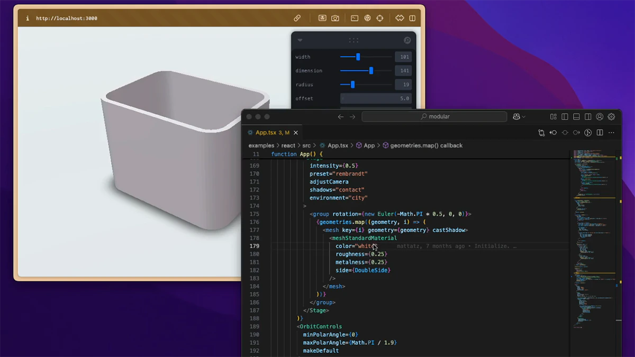Click the localhost:3000 address in the browser
Screen dimensions: 635x357
[x=67, y=19]
